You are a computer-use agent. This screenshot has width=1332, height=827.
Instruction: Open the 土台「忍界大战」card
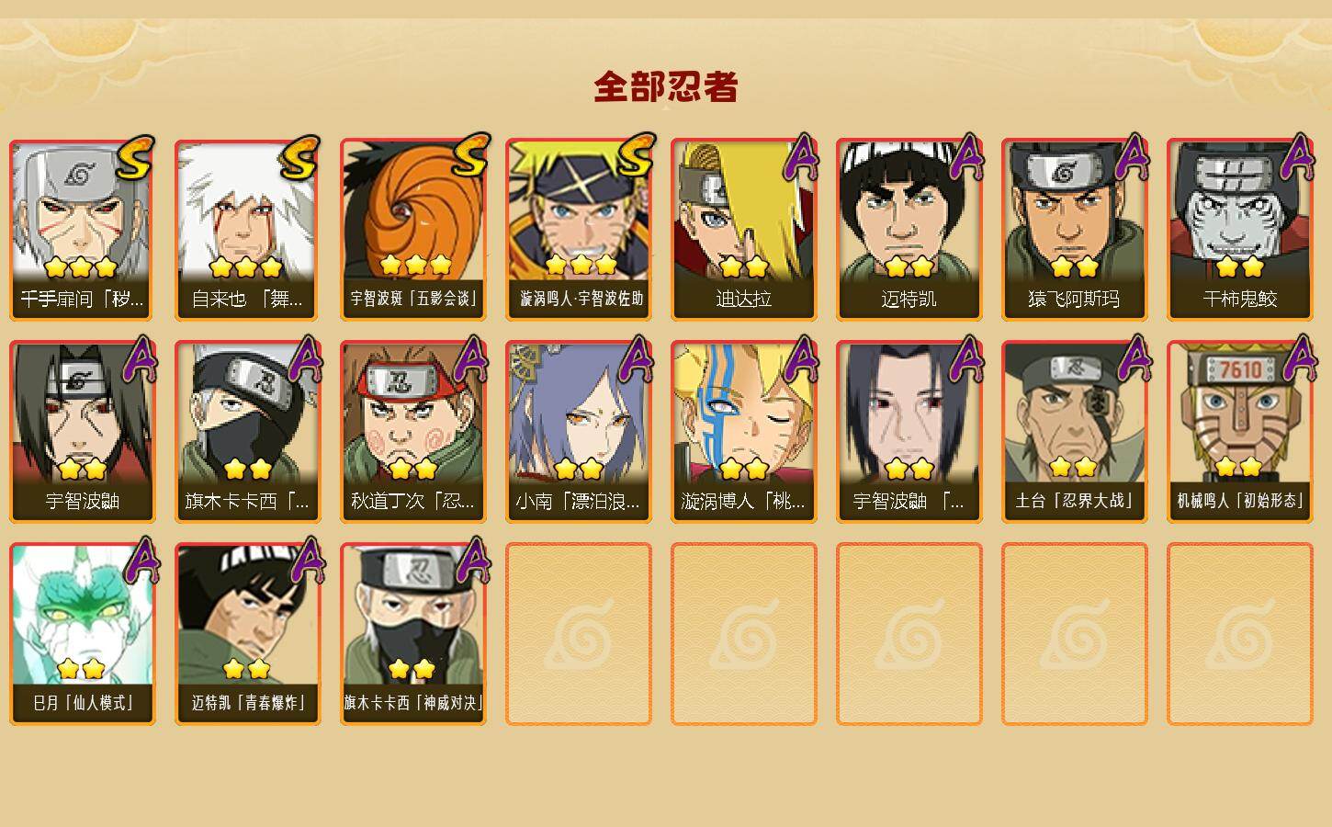1075,432
